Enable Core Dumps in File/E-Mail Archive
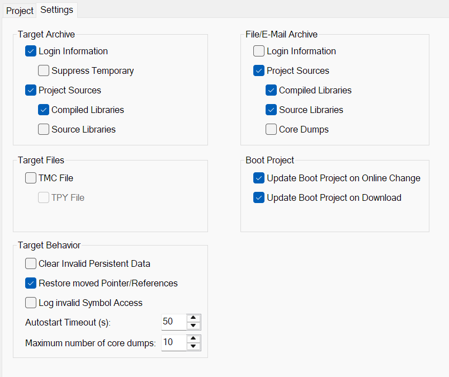 coord(271,129)
